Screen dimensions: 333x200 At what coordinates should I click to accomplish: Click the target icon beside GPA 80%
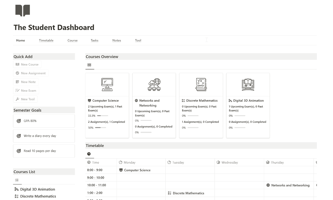click(19, 121)
